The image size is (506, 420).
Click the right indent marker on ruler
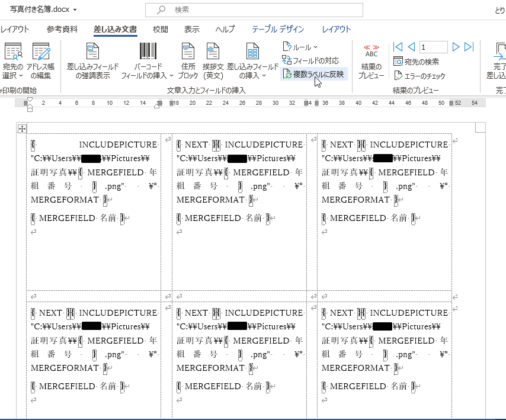[x=157, y=105]
